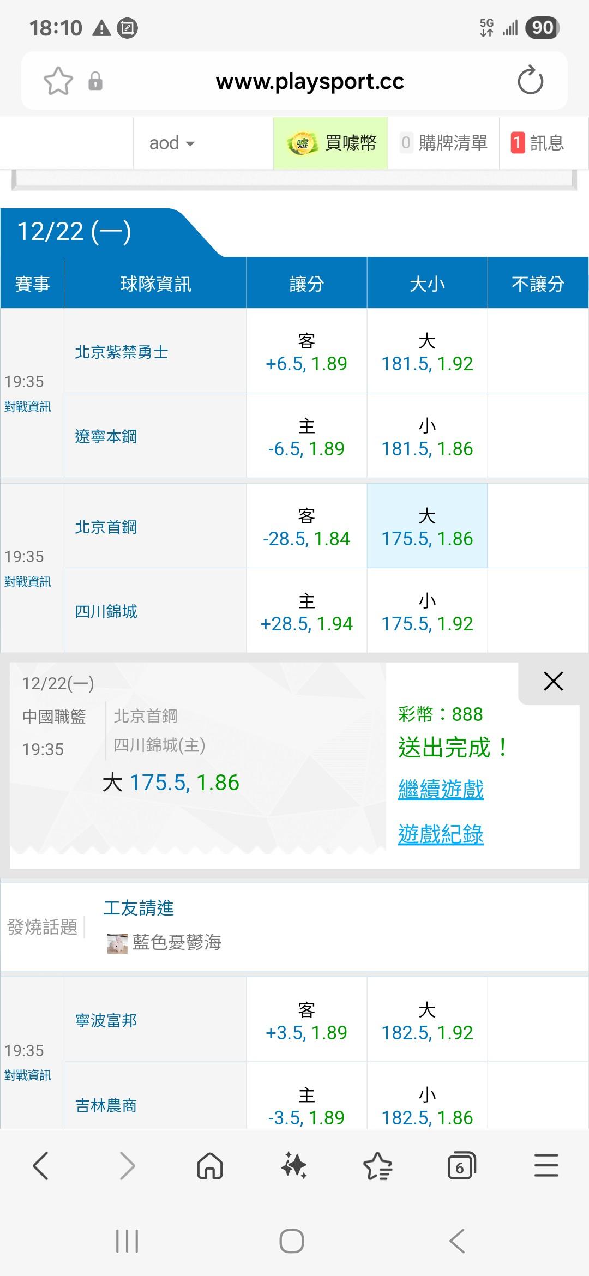The width and height of the screenshot is (589, 1276).
Task: Expand the aod account dropdown
Action: (x=172, y=143)
